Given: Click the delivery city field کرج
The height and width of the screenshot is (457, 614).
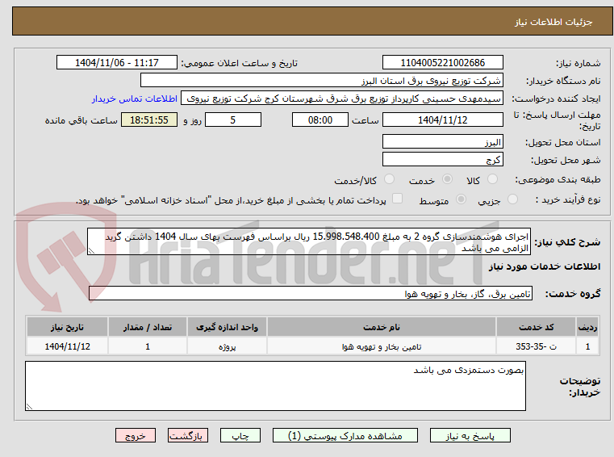Looking at the screenshot, I should coord(442,160).
